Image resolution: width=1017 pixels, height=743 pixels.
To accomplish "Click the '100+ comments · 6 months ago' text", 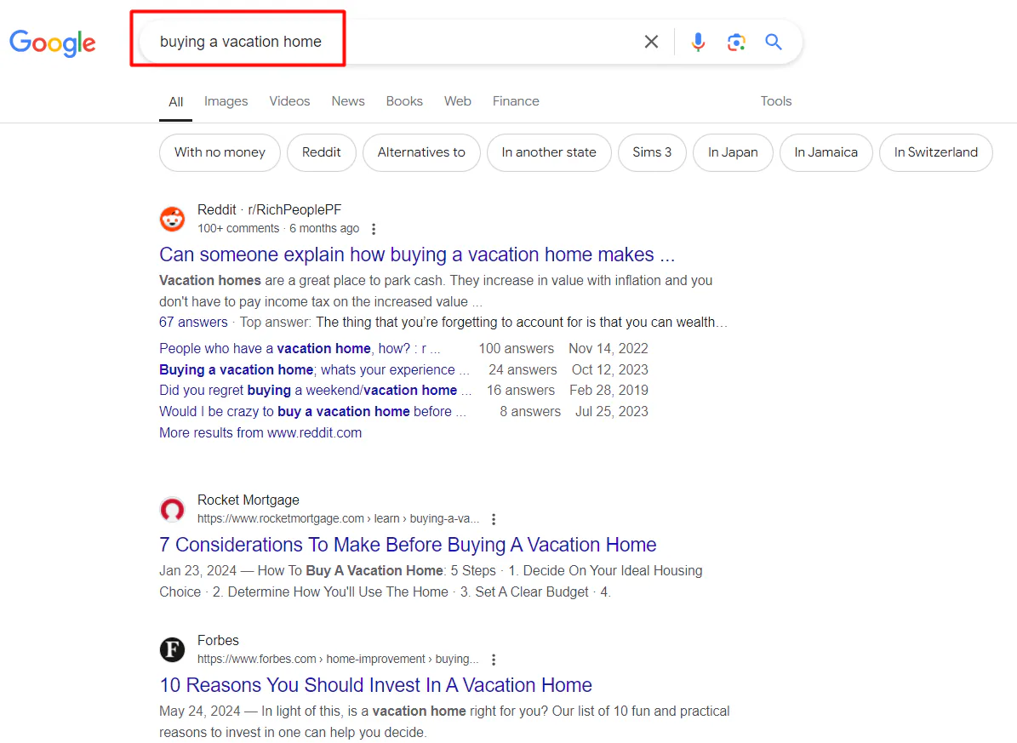I will (278, 228).
